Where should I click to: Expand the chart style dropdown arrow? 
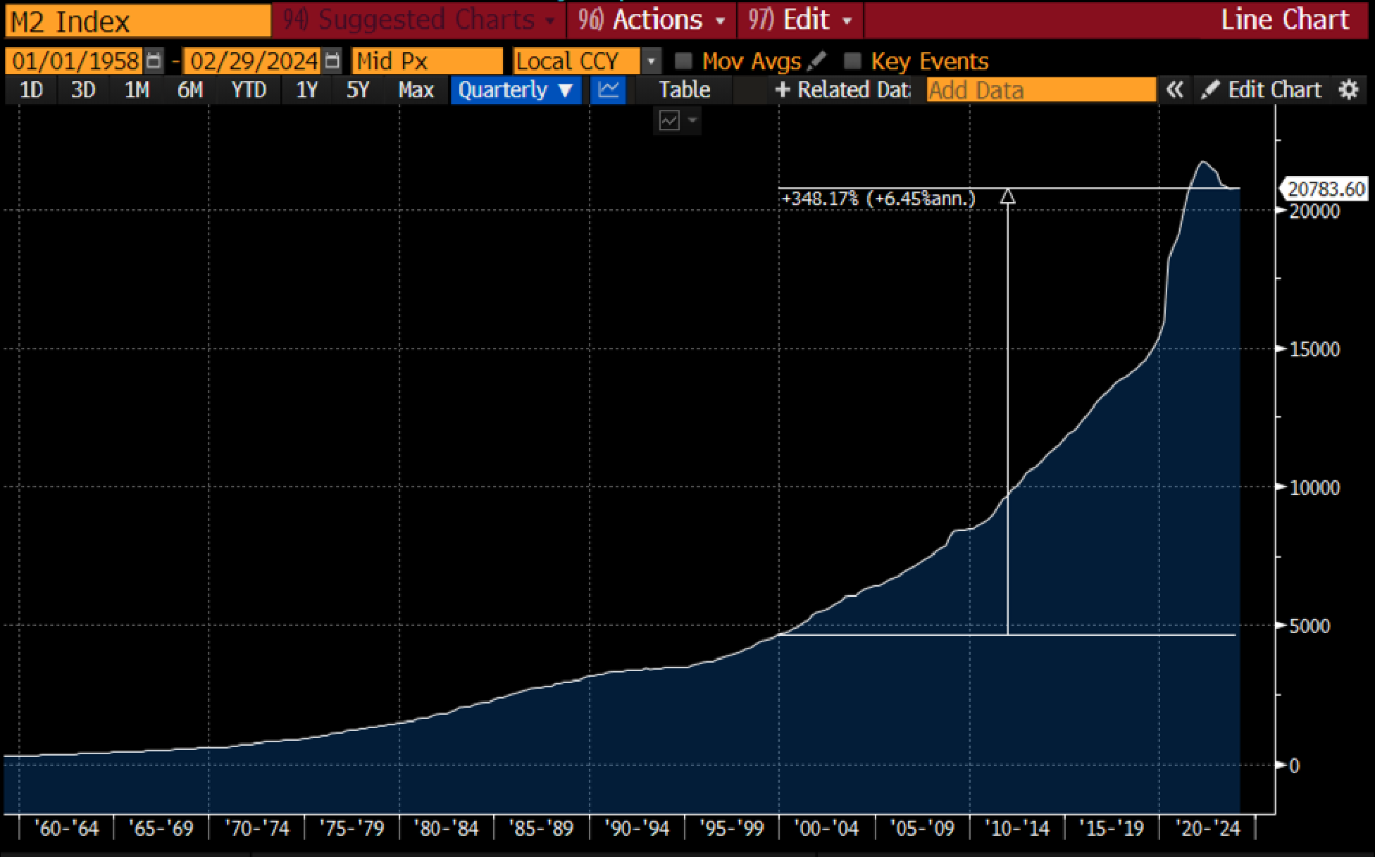[692, 120]
